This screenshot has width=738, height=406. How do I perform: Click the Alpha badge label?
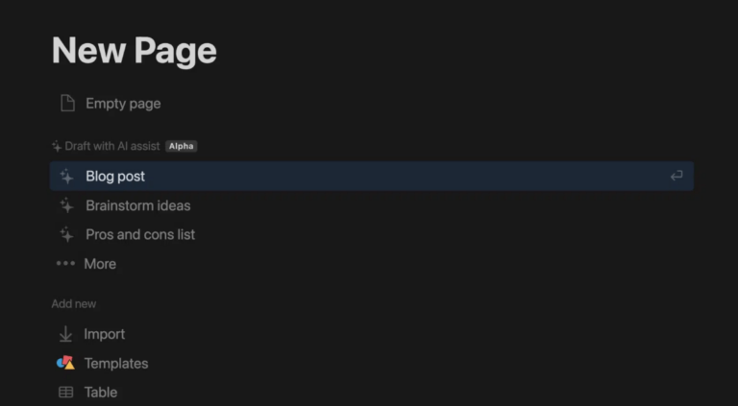(x=181, y=146)
